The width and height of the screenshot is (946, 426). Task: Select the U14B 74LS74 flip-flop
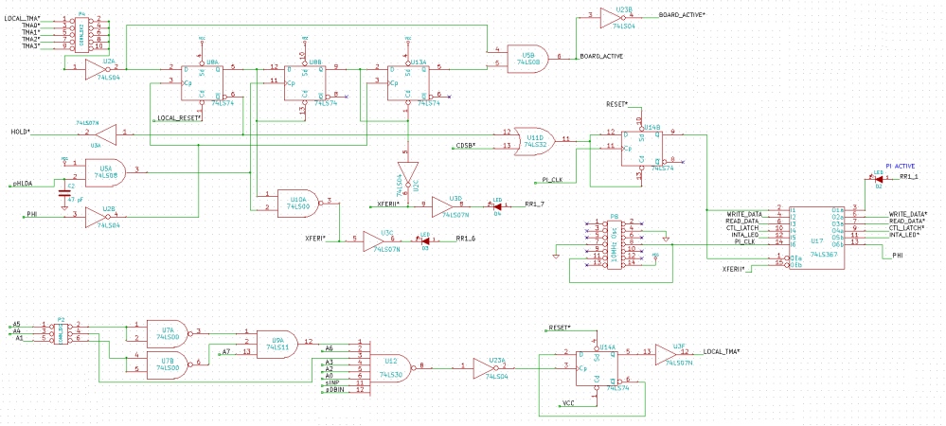(641, 150)
